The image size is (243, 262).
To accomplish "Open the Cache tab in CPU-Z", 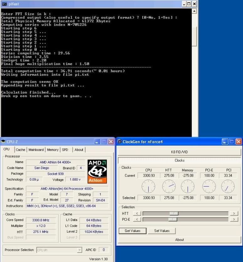I will [20, 150].
